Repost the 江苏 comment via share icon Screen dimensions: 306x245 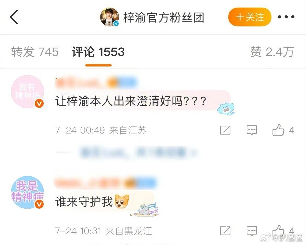tap(225, 130)
